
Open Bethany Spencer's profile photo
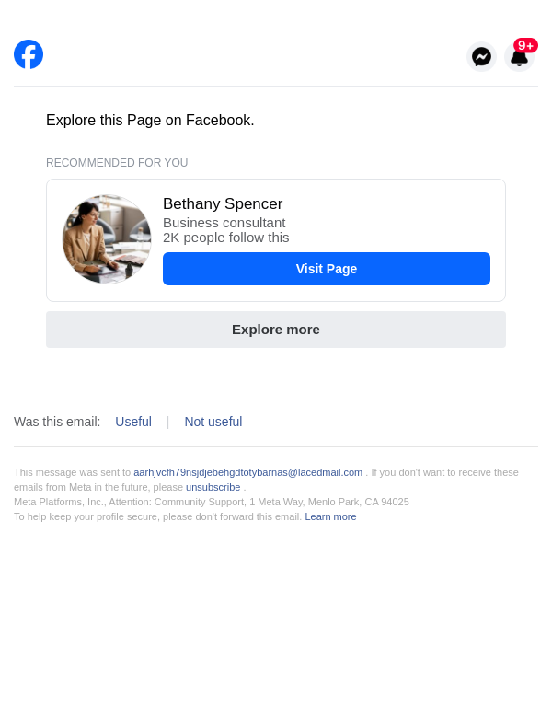(x=107, y=239)
